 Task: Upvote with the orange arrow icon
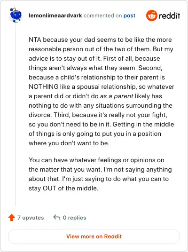point(12,218)
